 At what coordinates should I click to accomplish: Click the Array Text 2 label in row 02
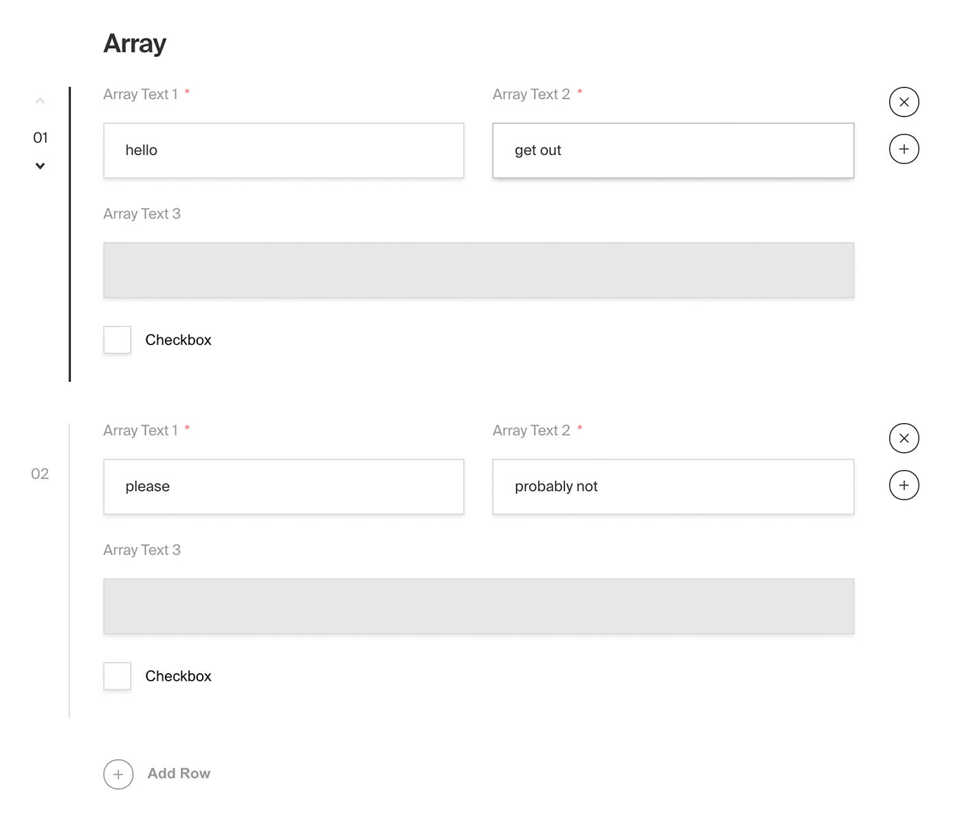coord(531,430)
